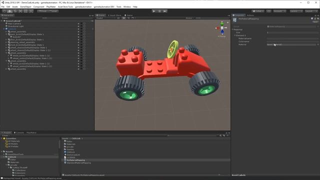Click the Materialname input field
320x180 pixels.
pyautogui.click(x=292, y=38)
